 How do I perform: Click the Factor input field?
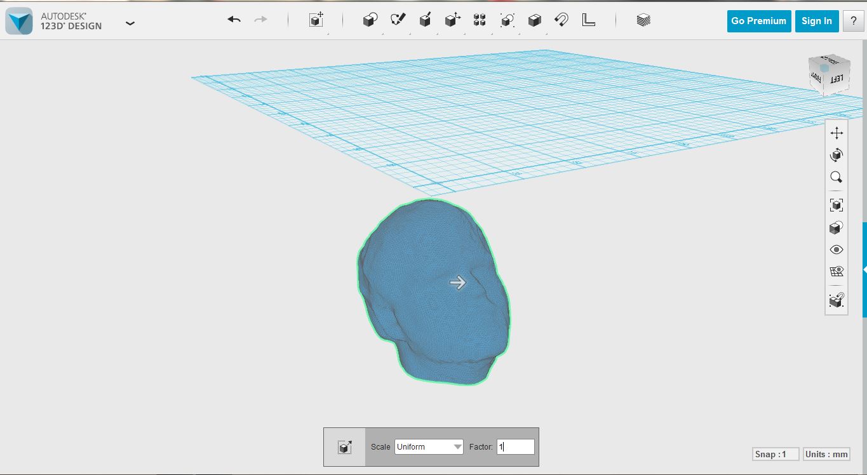[x=515, y=447]
